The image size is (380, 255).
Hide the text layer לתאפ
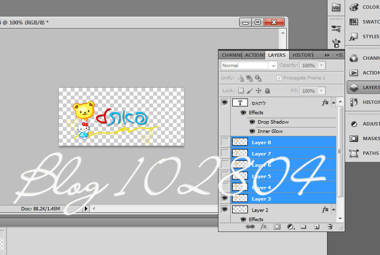[x=225, y=102]
